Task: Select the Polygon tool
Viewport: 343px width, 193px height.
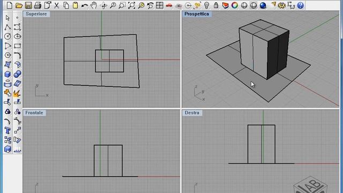Action: click(x=8, y=55)
